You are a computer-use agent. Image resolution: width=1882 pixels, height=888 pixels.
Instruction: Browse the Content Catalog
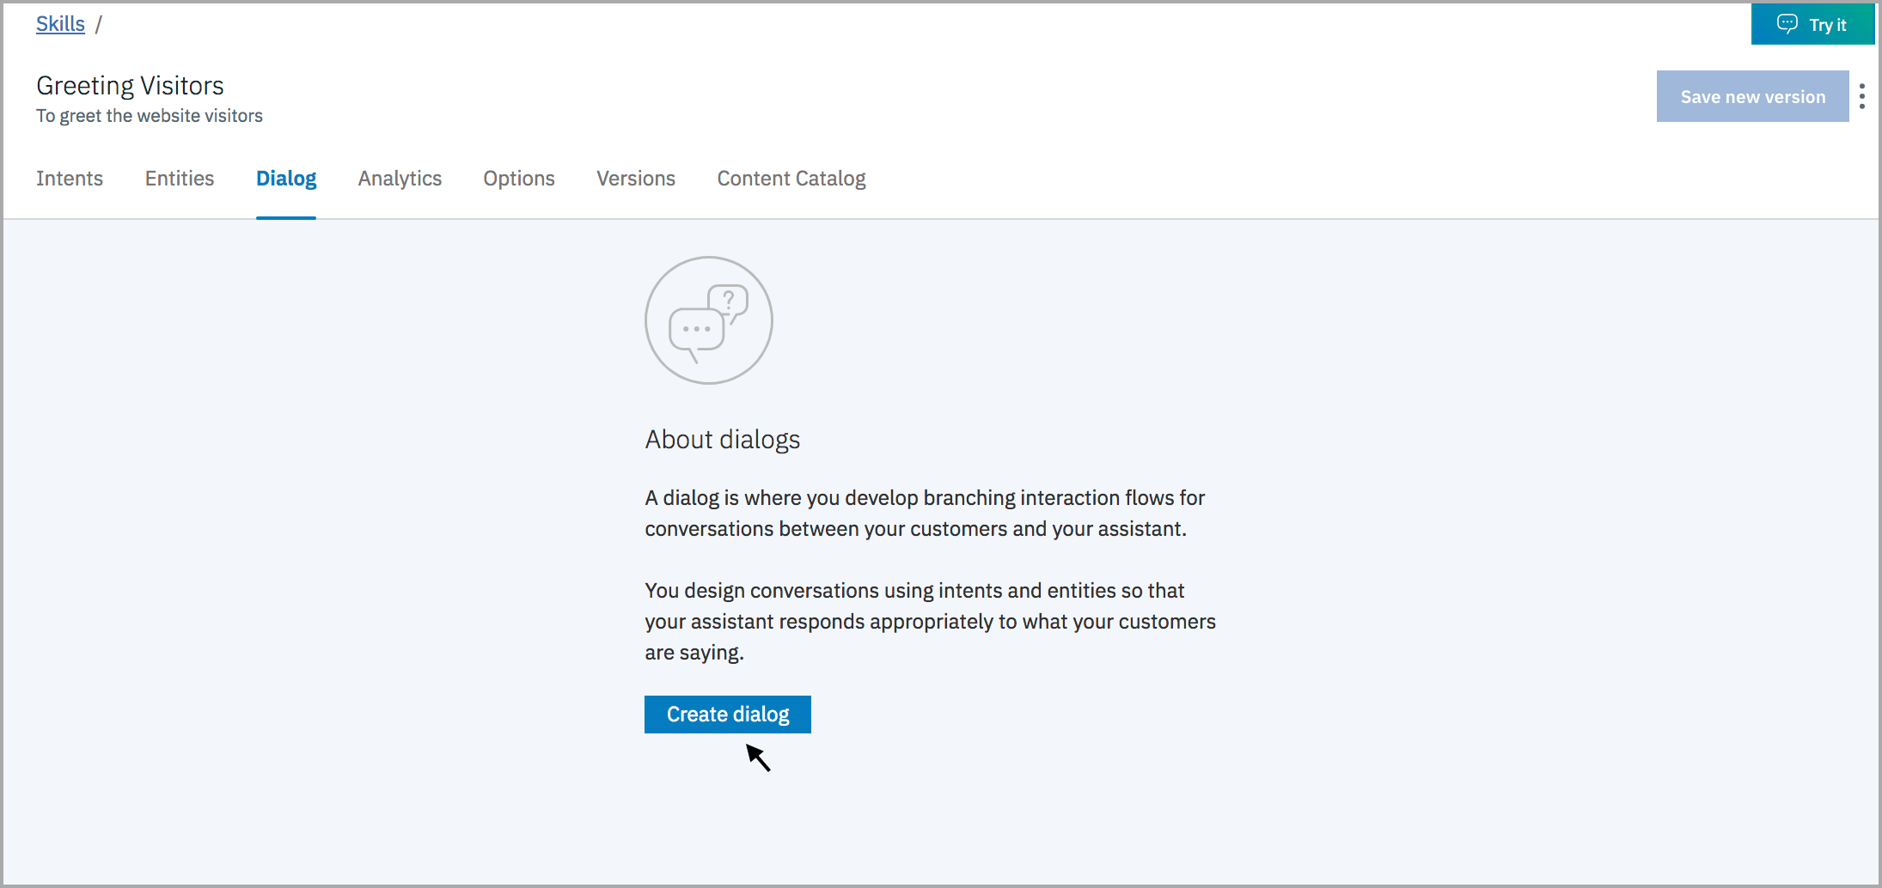791,179
